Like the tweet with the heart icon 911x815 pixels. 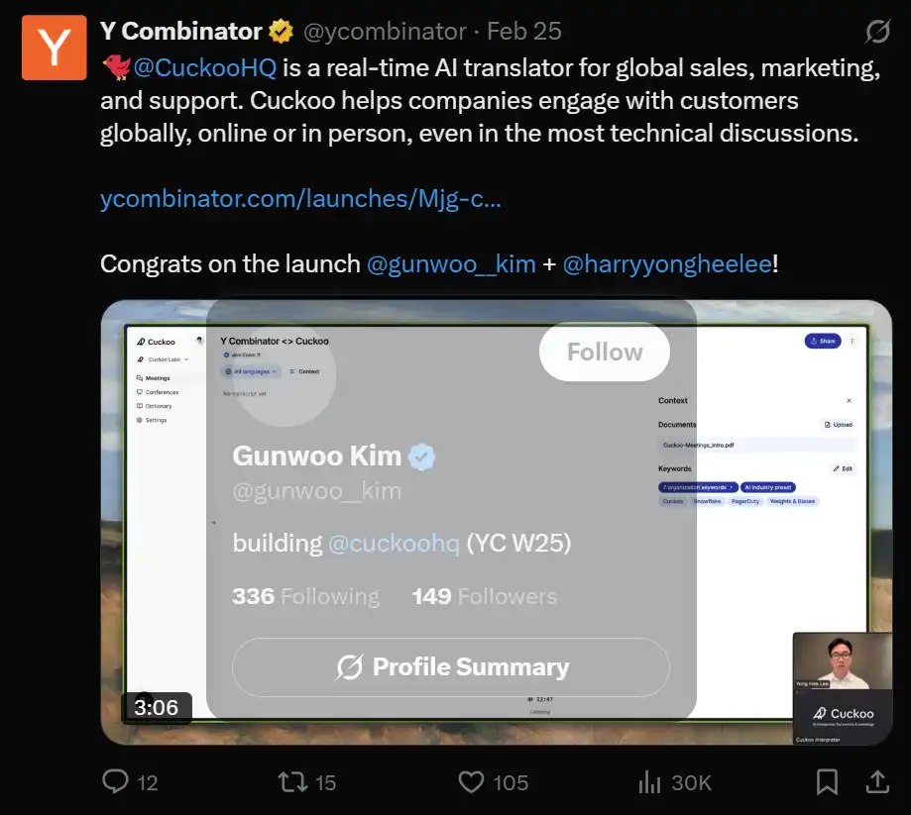[x=472, y=782]
